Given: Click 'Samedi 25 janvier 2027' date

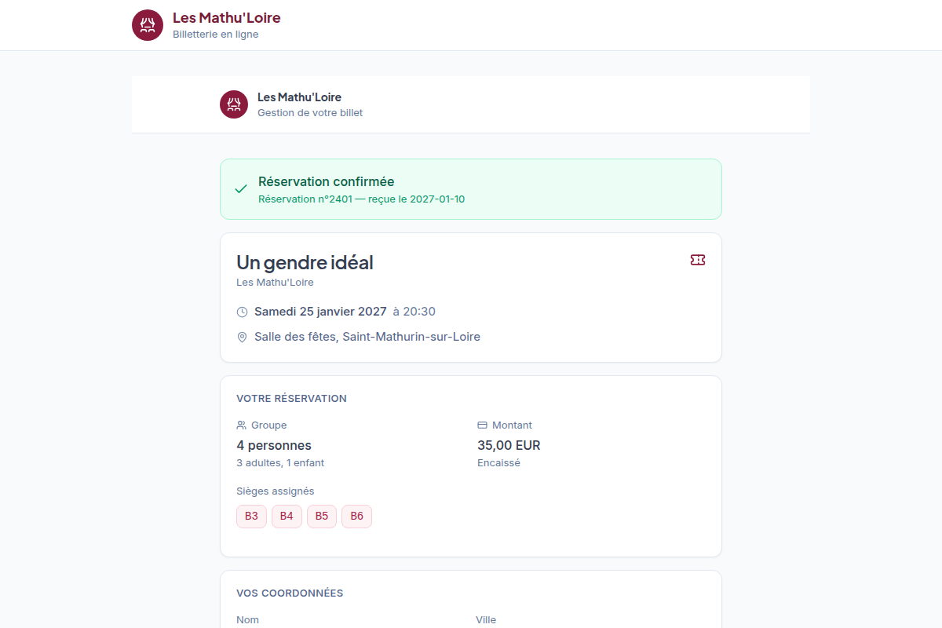Looking at the screenshot, I should [x=320, y=312].
